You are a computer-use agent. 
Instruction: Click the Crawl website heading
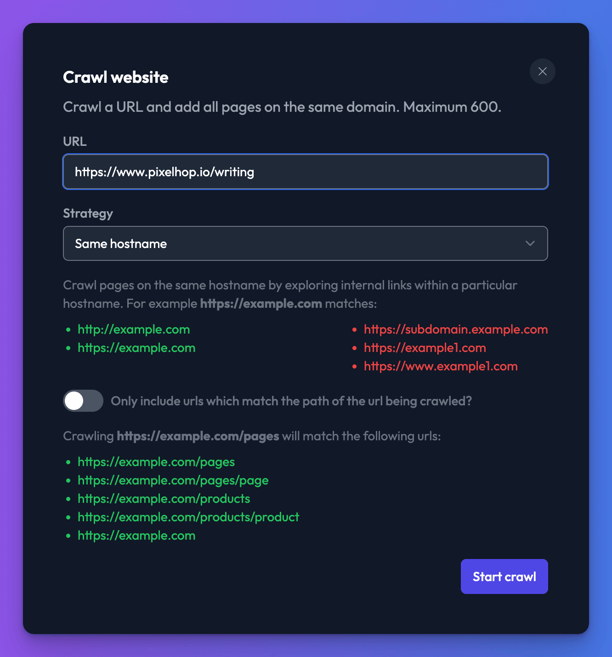116,77
